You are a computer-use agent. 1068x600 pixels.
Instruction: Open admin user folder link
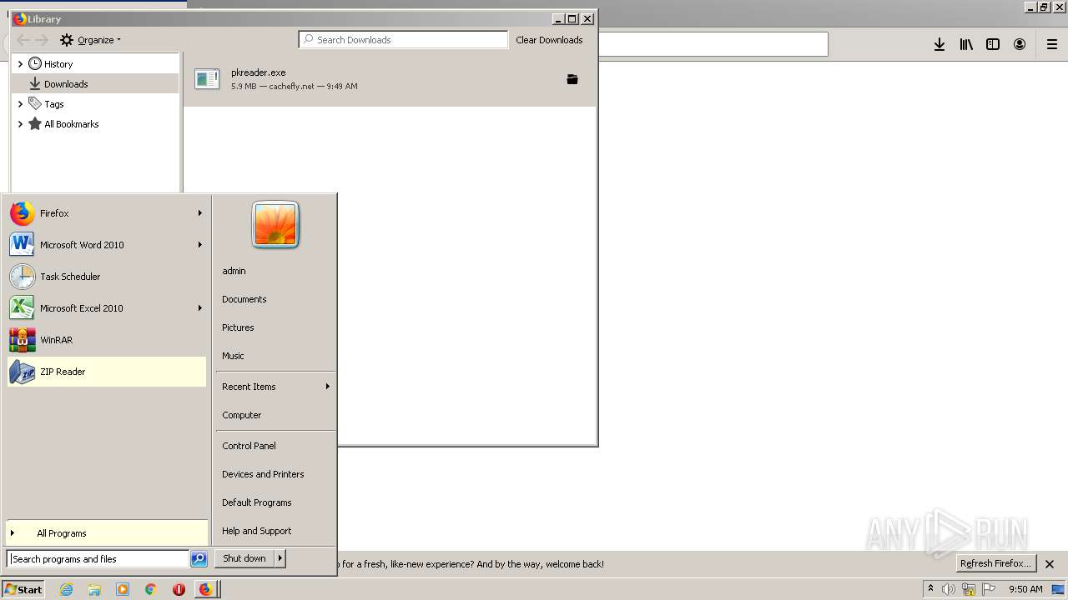[234, 271]
